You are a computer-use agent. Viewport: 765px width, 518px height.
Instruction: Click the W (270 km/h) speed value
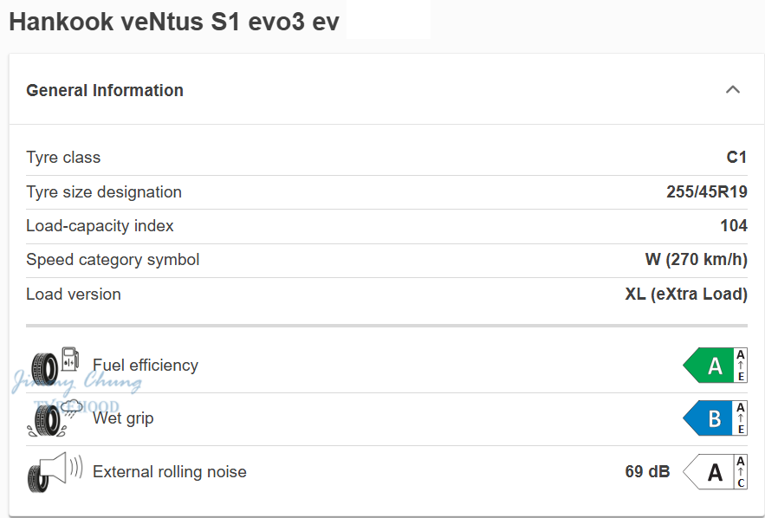pyautogui.click(x=690, y=260)
